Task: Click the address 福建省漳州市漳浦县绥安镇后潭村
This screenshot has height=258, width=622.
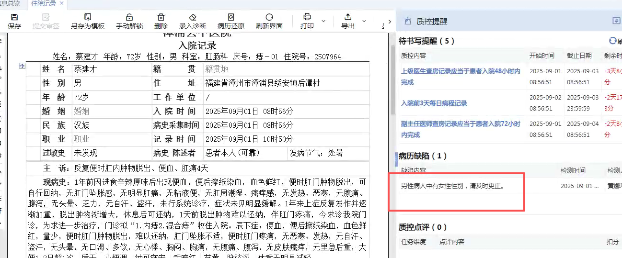Action: [x=263, y=83]
